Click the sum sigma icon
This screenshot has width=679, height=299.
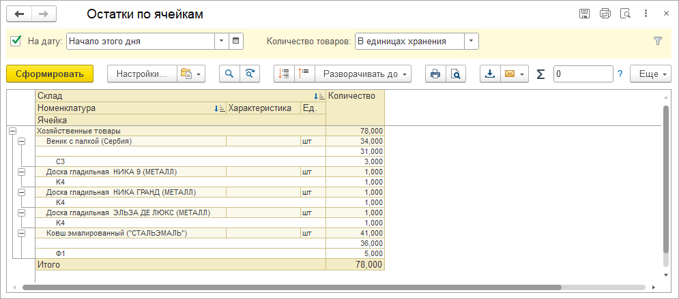tap(540, 74)
